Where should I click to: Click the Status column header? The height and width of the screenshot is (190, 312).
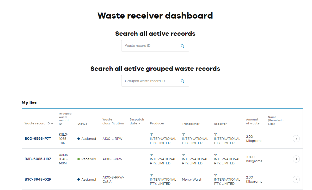82,124
